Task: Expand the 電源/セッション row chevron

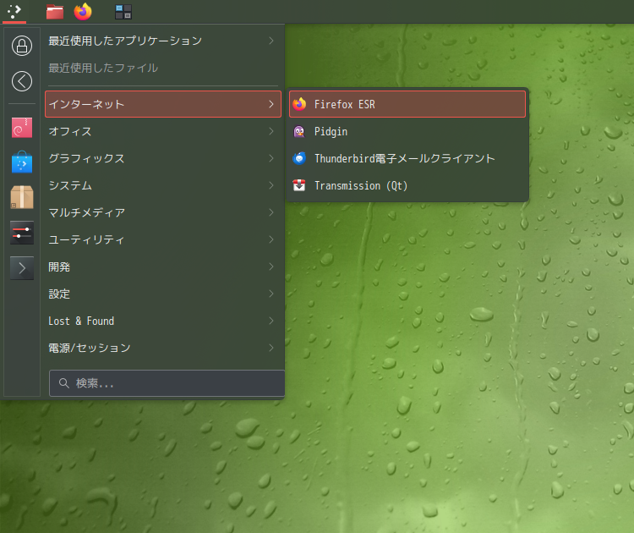Action: pos(271,348)
